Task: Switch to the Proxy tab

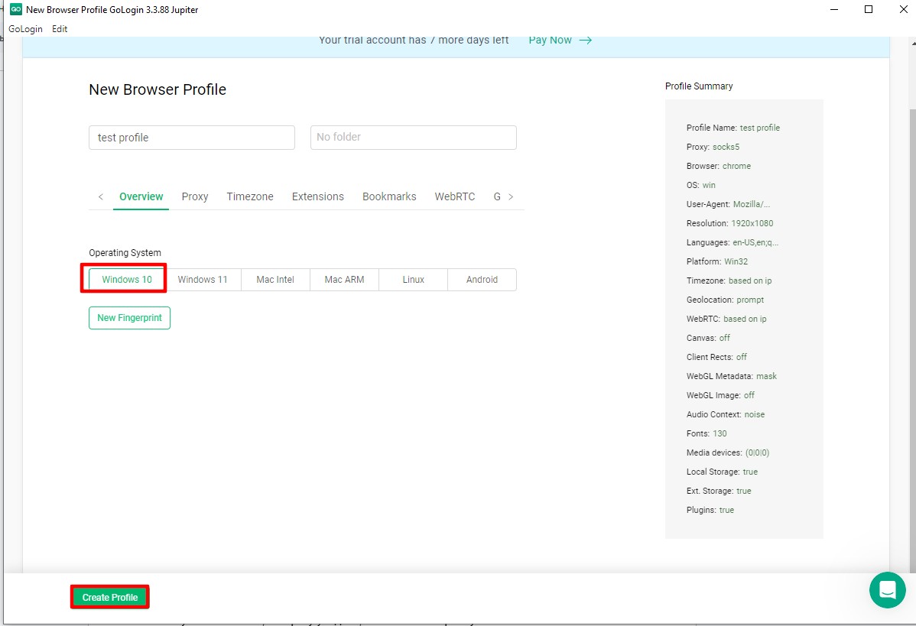Action: [x=195, y=196]
